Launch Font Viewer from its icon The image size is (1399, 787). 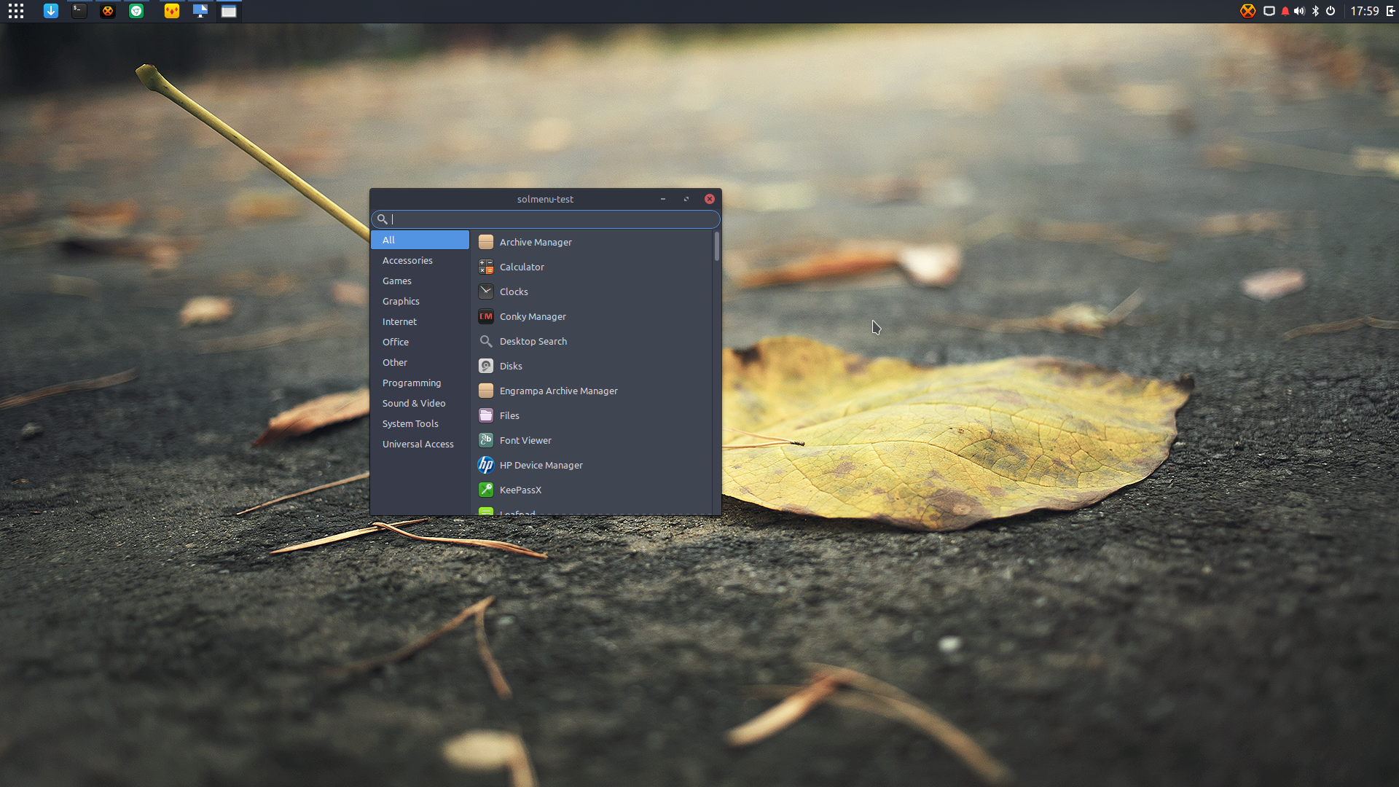coord(486,440)
